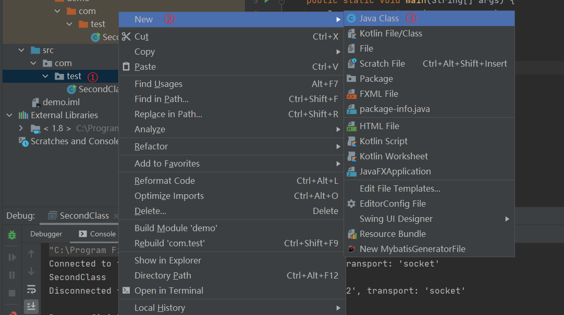
Task: Click the Paste clipboard icon
Action: click(x=126, y=67)
